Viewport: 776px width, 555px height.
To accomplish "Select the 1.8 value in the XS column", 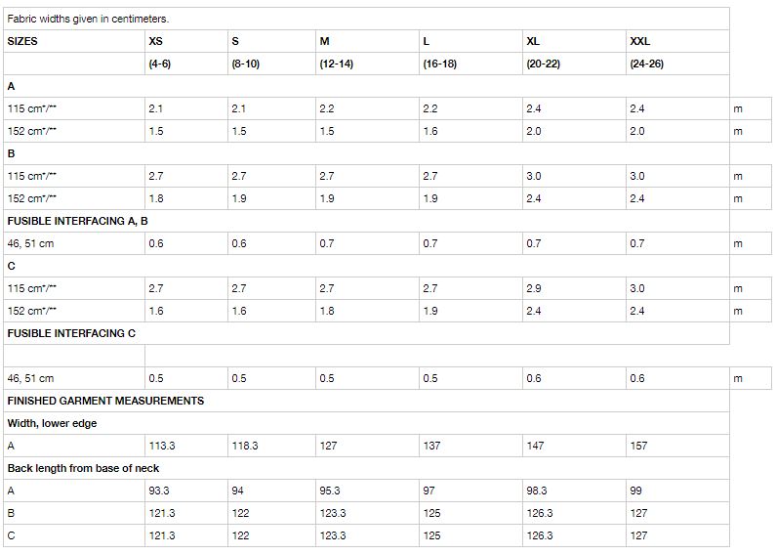I will click(186, 198).
